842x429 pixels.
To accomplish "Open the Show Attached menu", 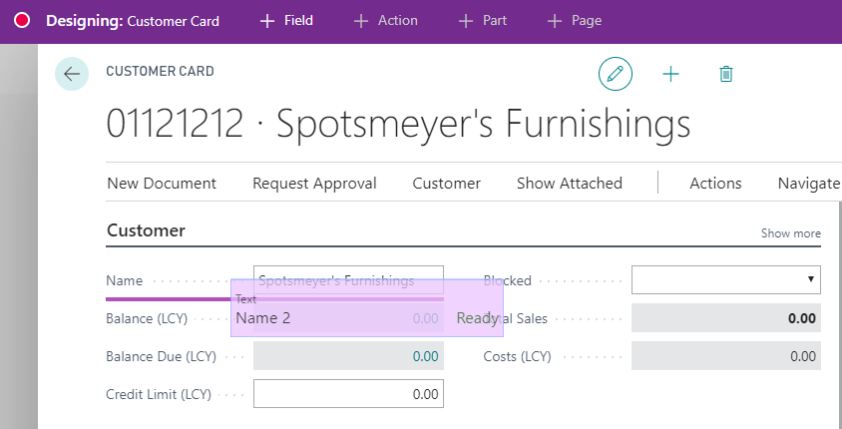I will (x=570, y=184).
